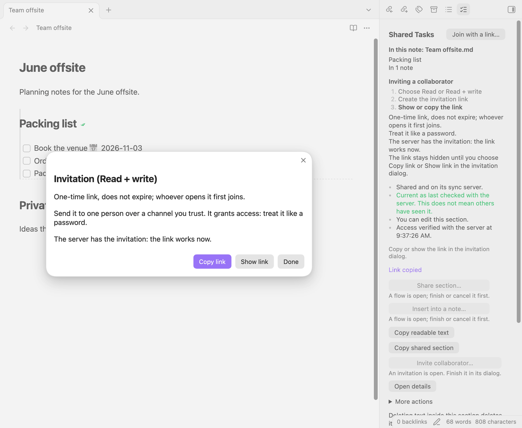Viewport: 522px width, 428px height.
Task: Select the Team offsite tab
Action: [x=51, y=10]
